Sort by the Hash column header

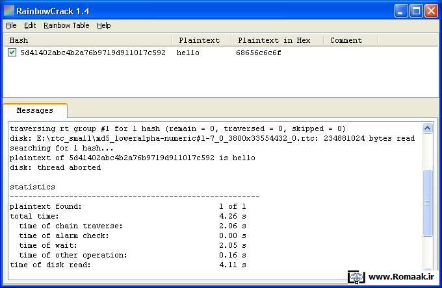88,40
